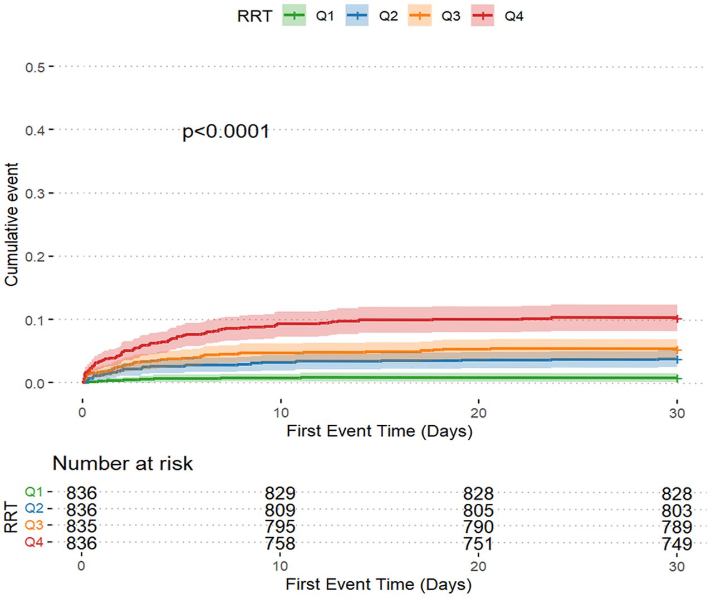This screenshot has height=598, width=711.
Task: Click Q1 row value 836 at day 0
Action: (81, 493)
